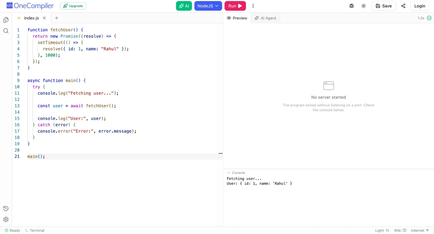The width and height of the screenshot is (434, 234).
Task: Click the main(); code line
Action: pyautogui.click(x=36, y=156)
